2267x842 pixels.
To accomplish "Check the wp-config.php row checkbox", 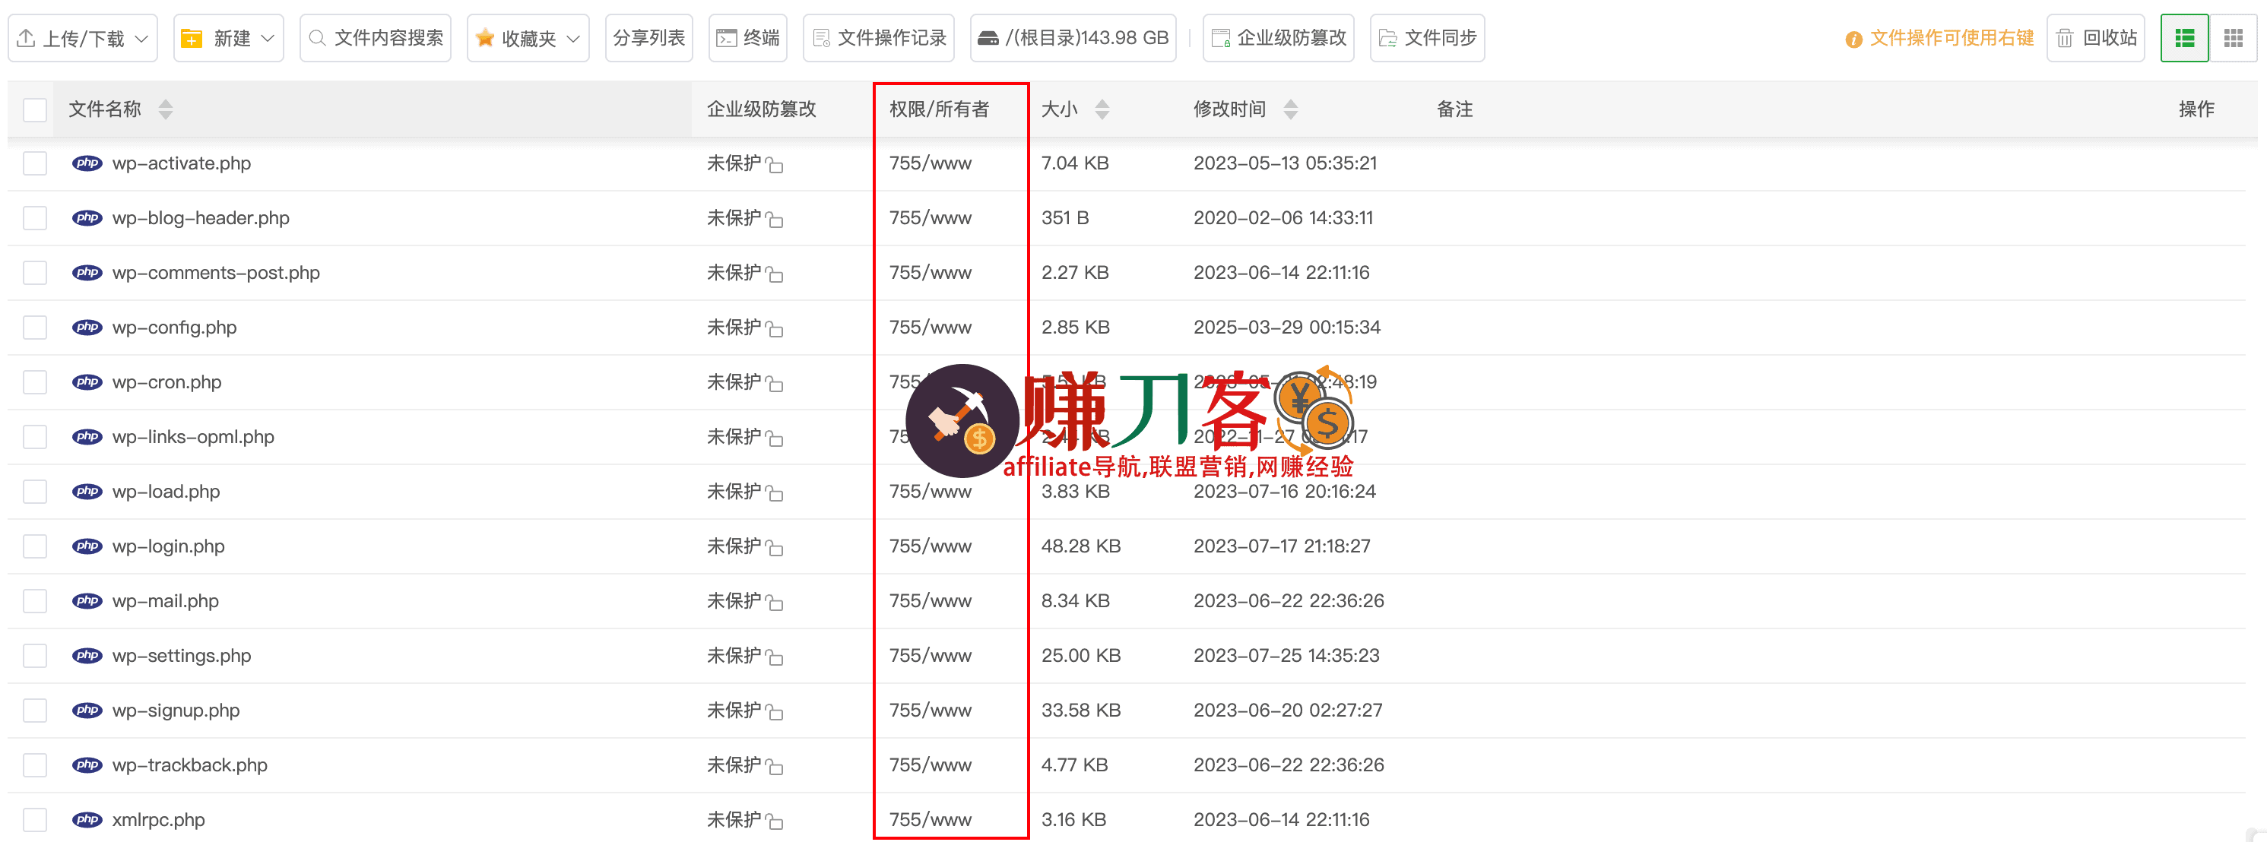I will [34, 327].
